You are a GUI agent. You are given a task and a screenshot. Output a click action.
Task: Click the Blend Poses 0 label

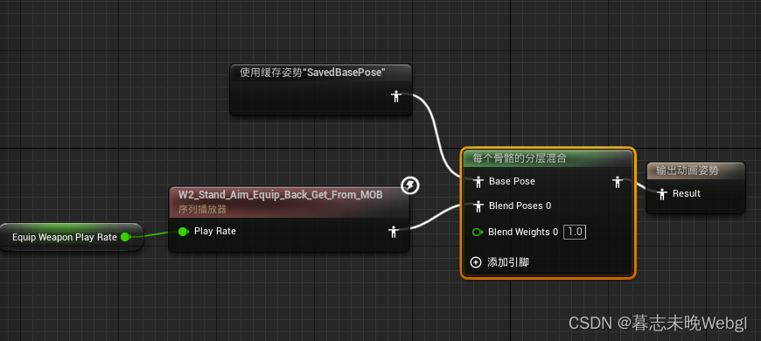(520, 206)
